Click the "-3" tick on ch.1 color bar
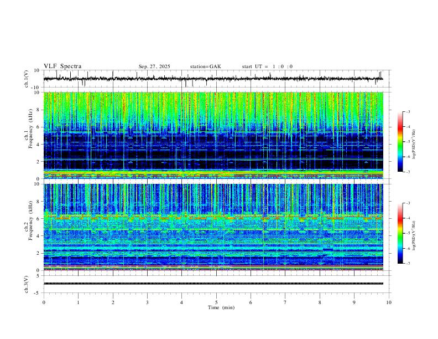The image size is (438, 339). pyautogui.click(x=408, y=111)
